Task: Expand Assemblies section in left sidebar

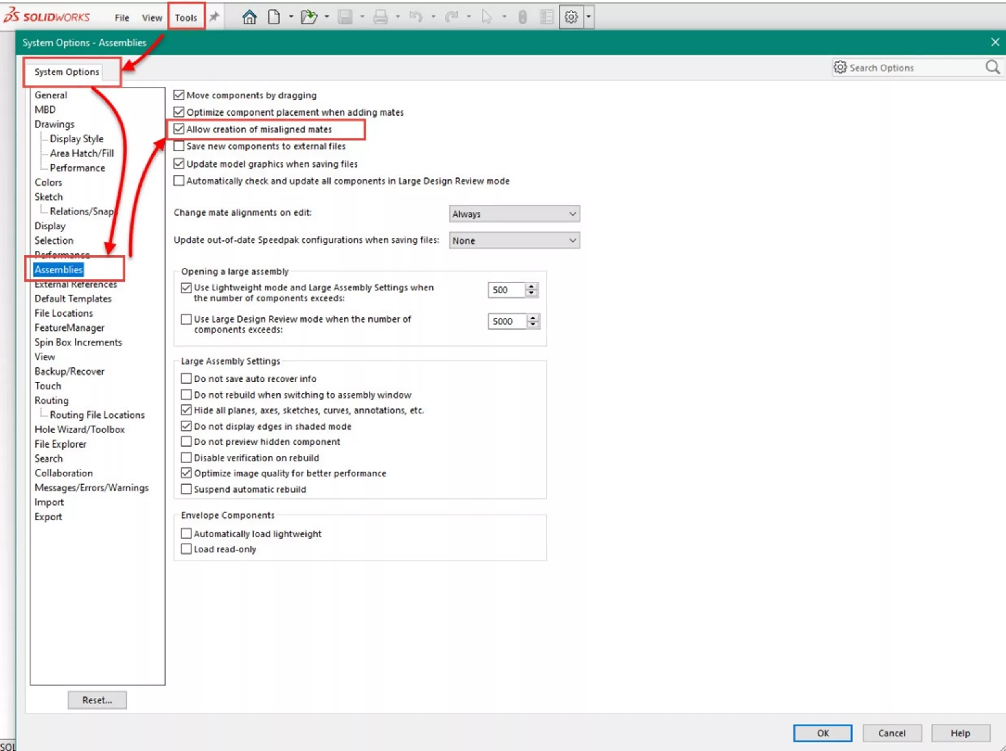Action: [59, 269]
